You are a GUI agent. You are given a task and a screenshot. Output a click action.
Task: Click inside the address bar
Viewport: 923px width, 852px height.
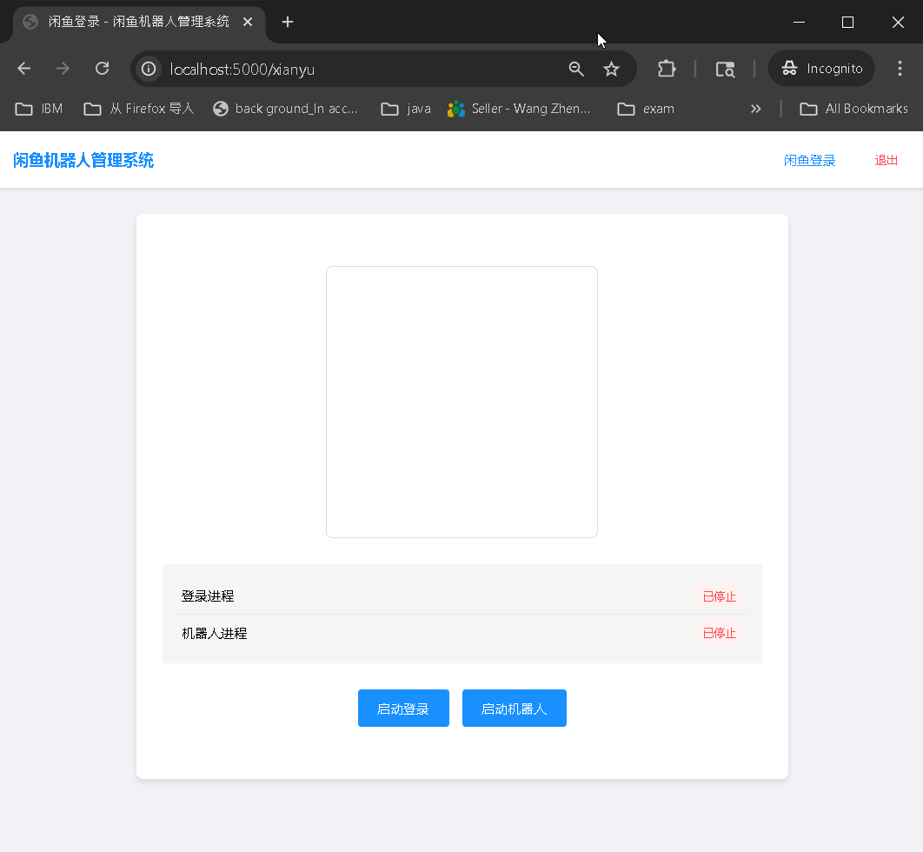348,70
